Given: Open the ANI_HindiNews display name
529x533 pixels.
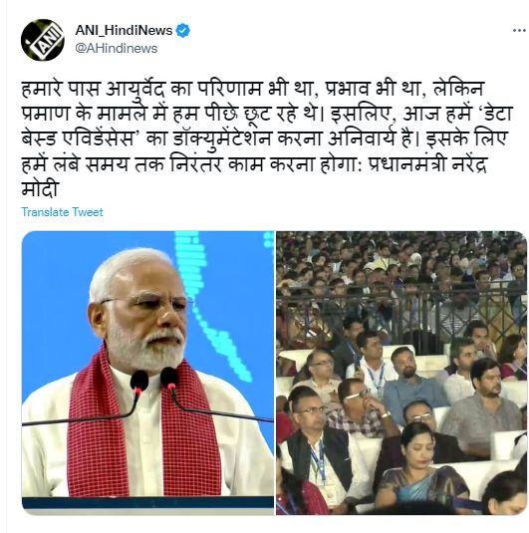Looking at the screenshot, I should pos(124,31).
